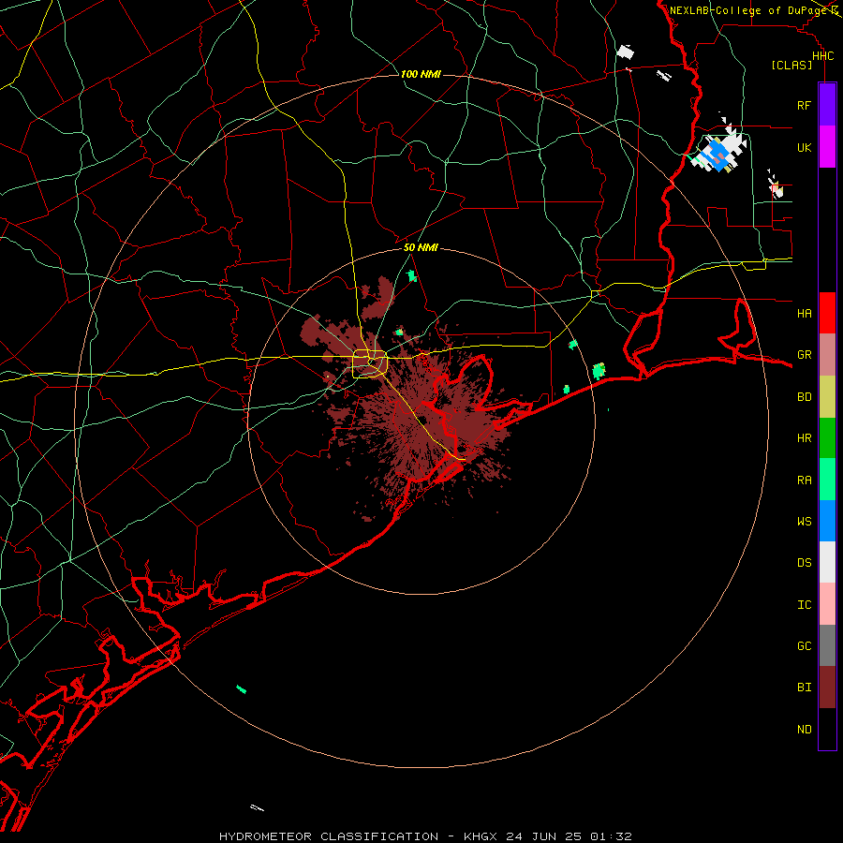Click the "WS" legend label
Viewport: 843px width, 843px height.
pos(804,522)
